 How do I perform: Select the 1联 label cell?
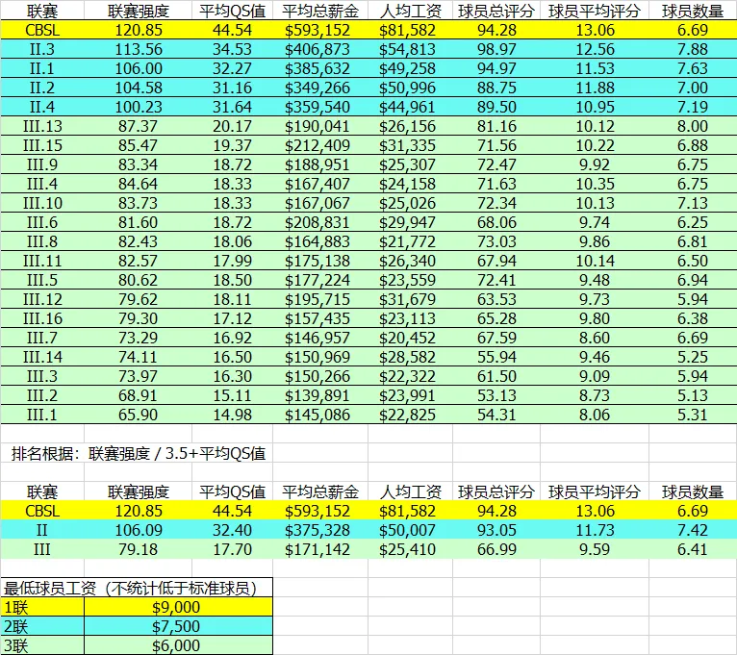tap(42, 607)
